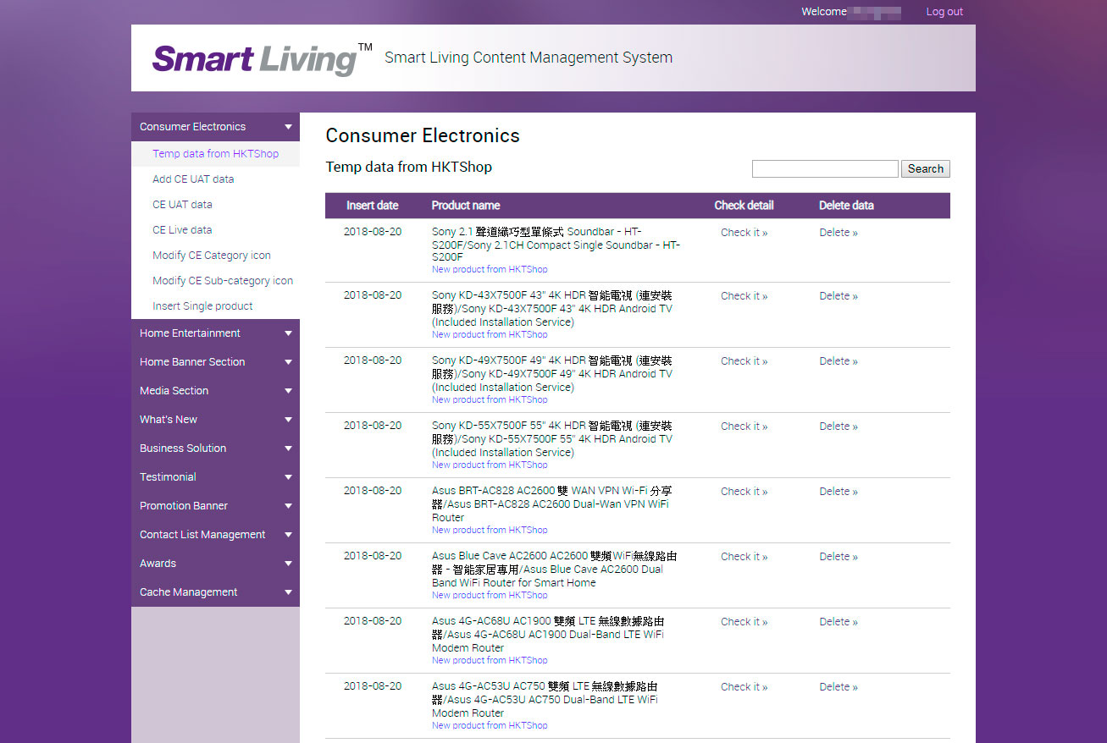The height and width of the screenshot is (743, 1107).
Task: Focus the product search field
Action: point(825,168)
